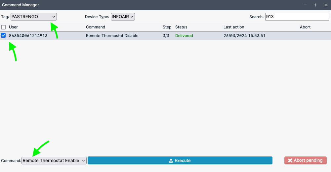Click the Step column header
The image size is (331, 172).
(x=167, y=27)
